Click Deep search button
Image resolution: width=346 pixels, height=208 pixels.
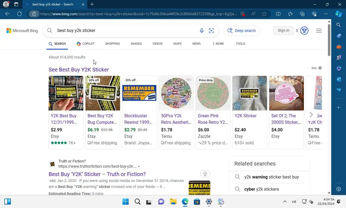point(242,31)
